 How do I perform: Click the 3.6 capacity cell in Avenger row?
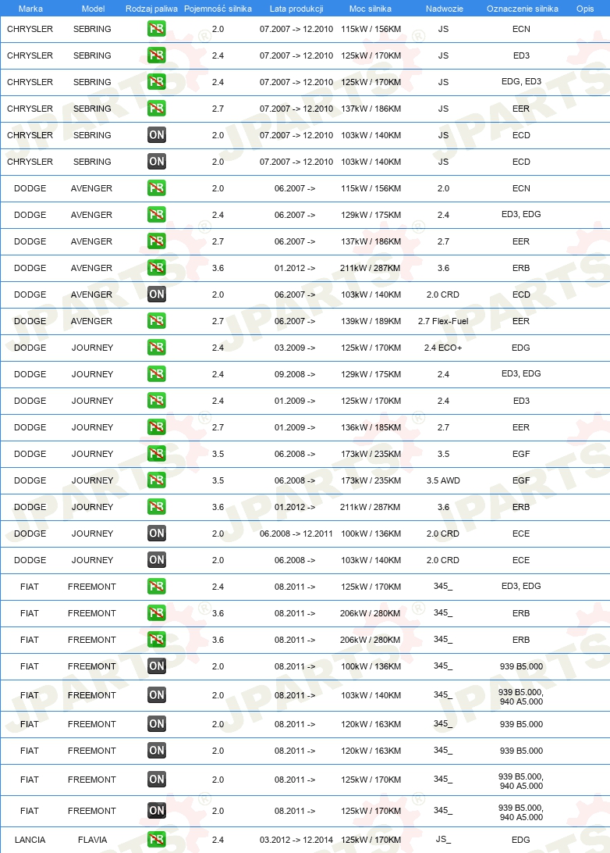coord(218,268)
